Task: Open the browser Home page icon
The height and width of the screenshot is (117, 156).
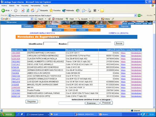Action: click(x=33, y=10)
